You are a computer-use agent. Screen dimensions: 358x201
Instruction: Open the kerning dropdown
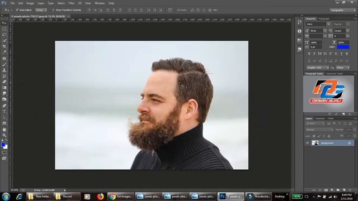click(x=325, y=36)
